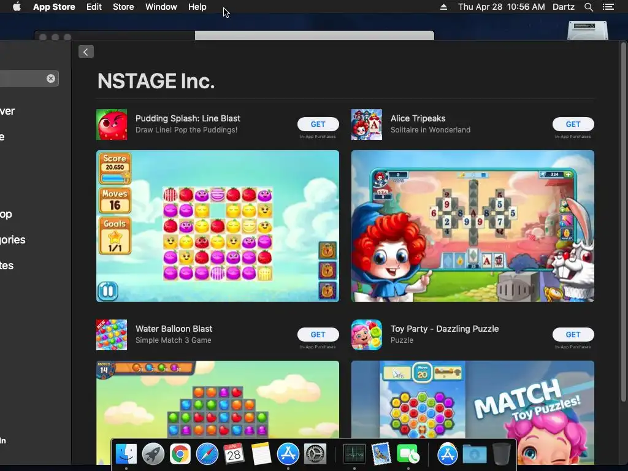Image resolution: width=628 pixels, height=471 pixels.
Task: Open the Downloads folder in Dock
Action: click(474, 454)
